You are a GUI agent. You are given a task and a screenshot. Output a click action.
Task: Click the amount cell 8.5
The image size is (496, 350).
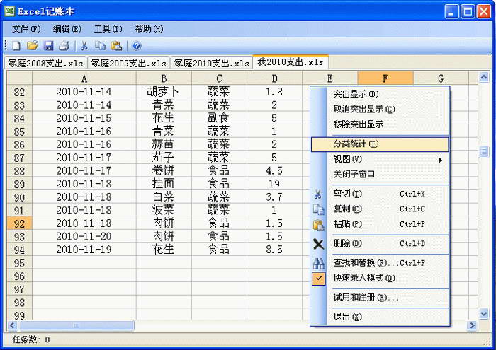(x=274, y=250)
